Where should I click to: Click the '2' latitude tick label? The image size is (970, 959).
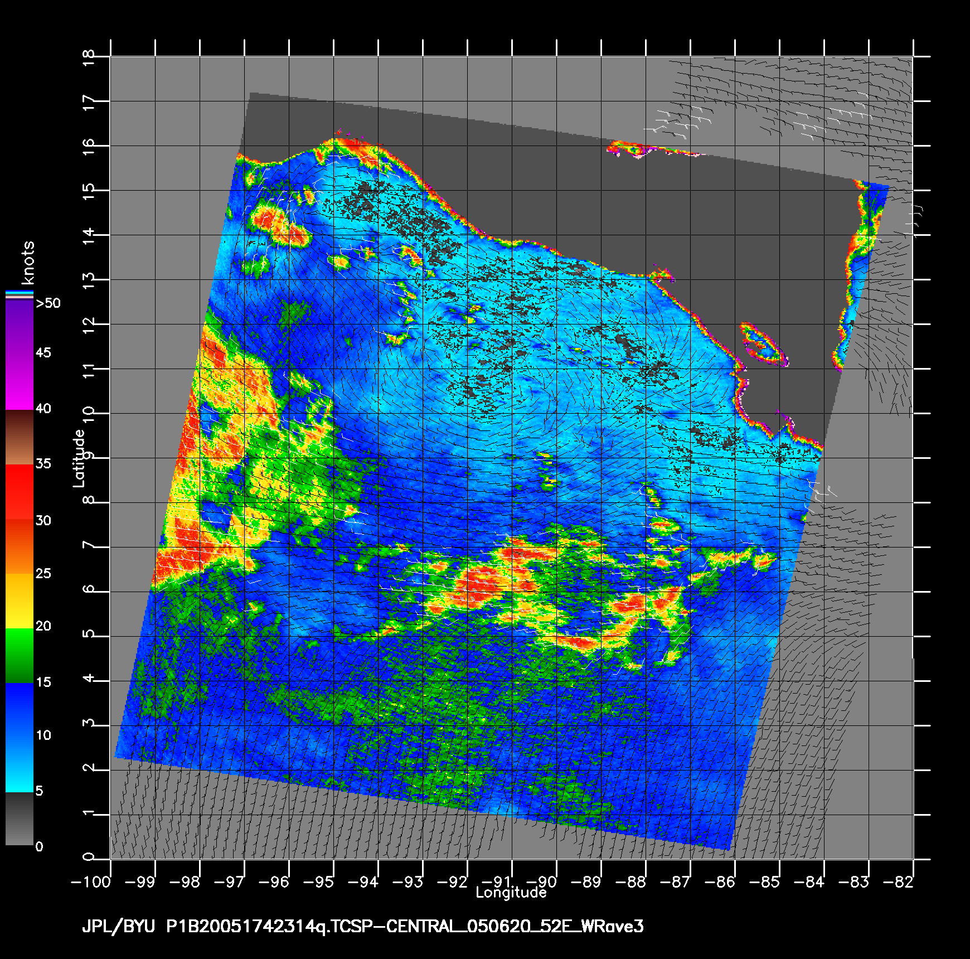(x=89, y=767)
